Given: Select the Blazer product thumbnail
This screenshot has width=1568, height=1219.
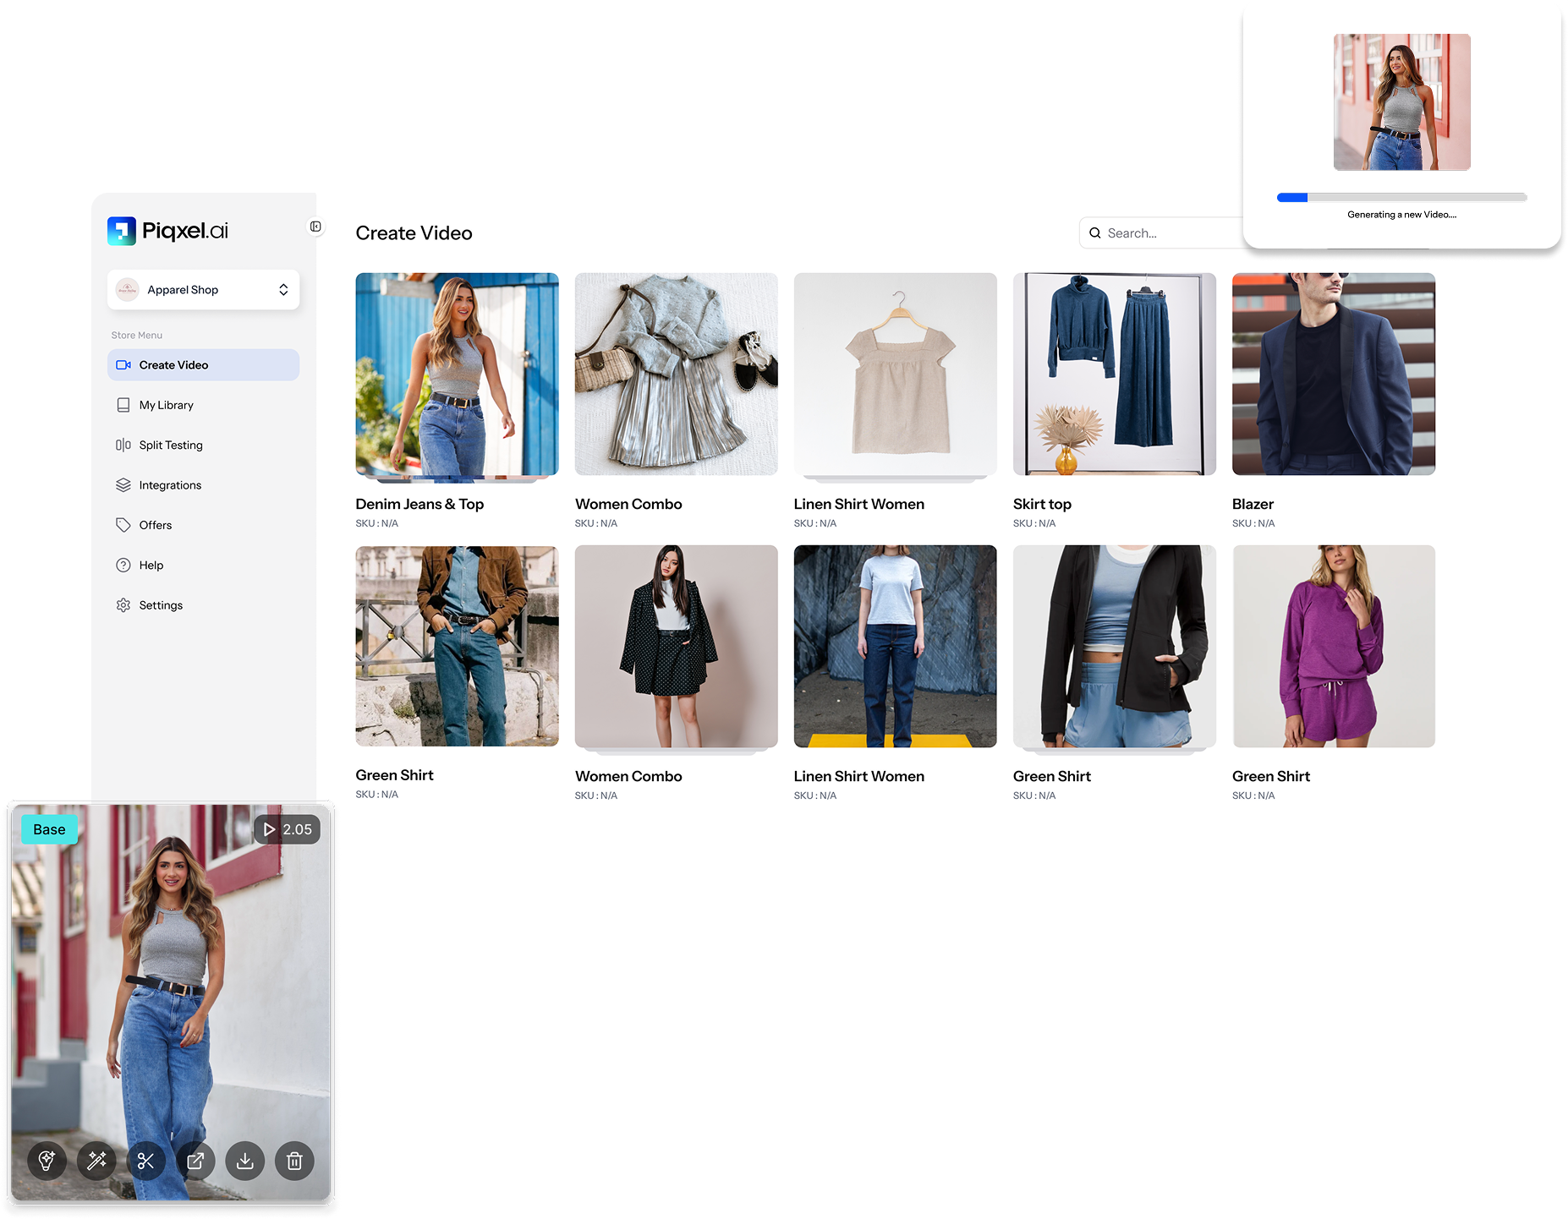Looking at the screenshot, I should (x=1333, y=374).
